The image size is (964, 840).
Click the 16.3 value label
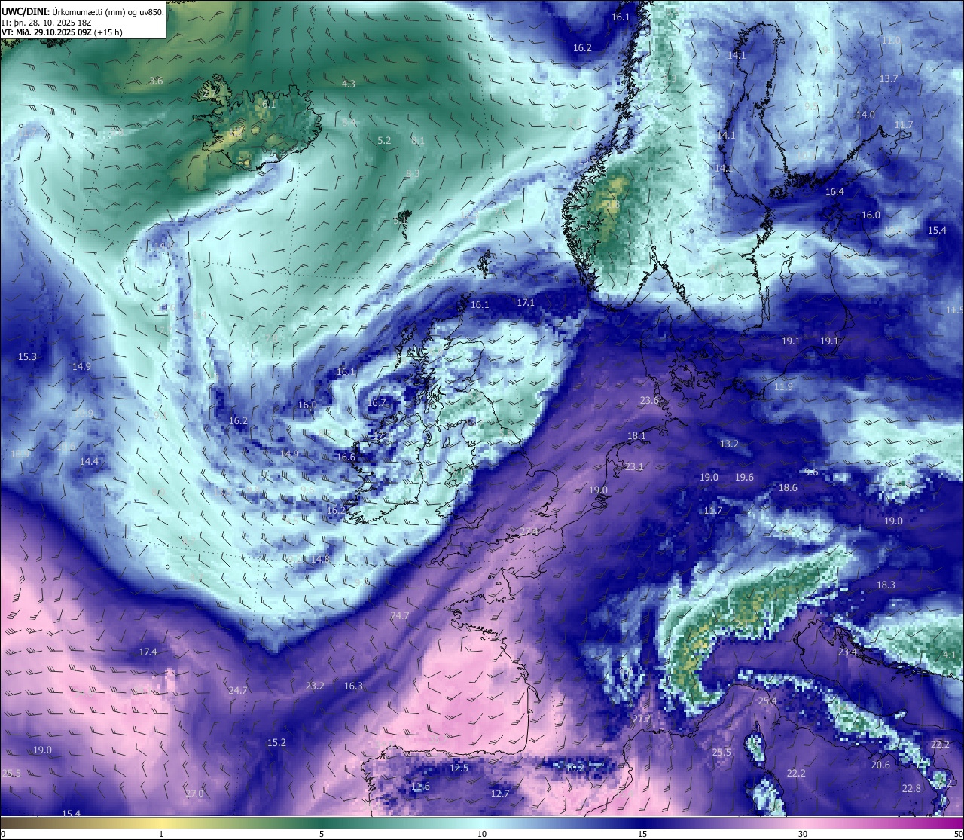click(353, 686)
